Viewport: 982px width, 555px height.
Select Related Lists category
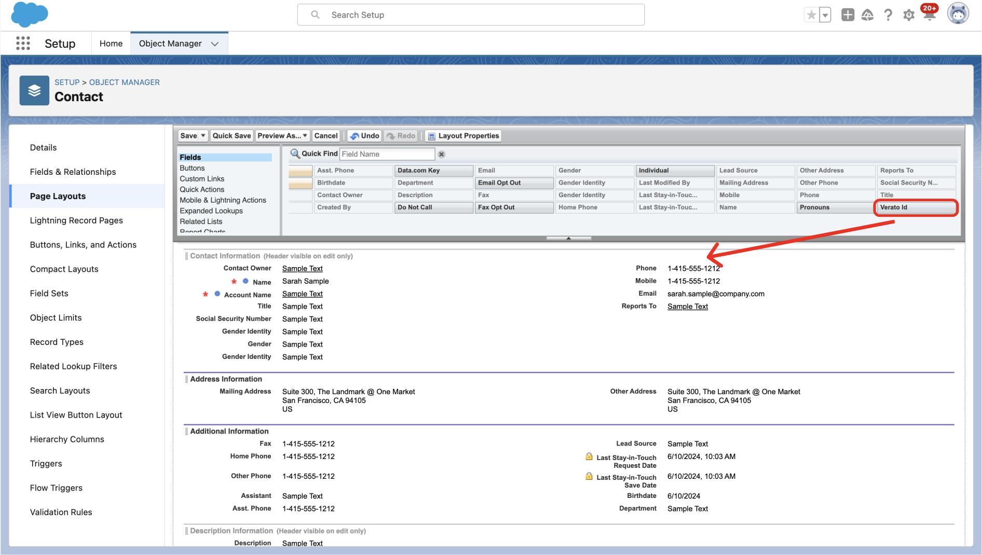tap(201, 221)
